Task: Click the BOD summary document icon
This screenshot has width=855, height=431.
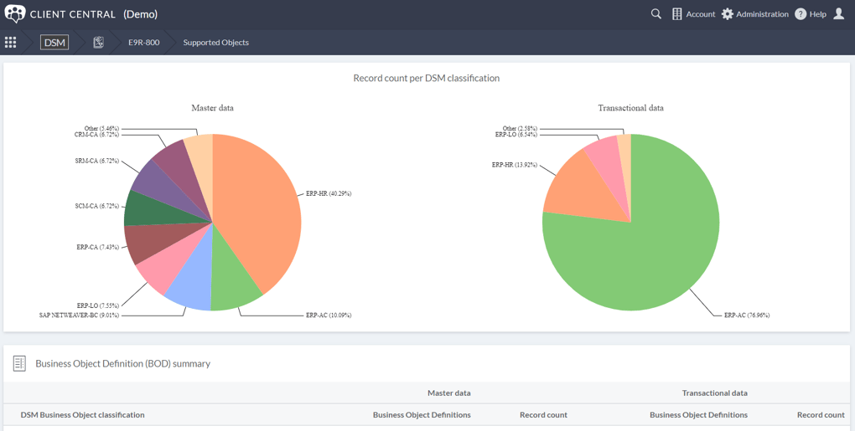Action: (19, 363)
